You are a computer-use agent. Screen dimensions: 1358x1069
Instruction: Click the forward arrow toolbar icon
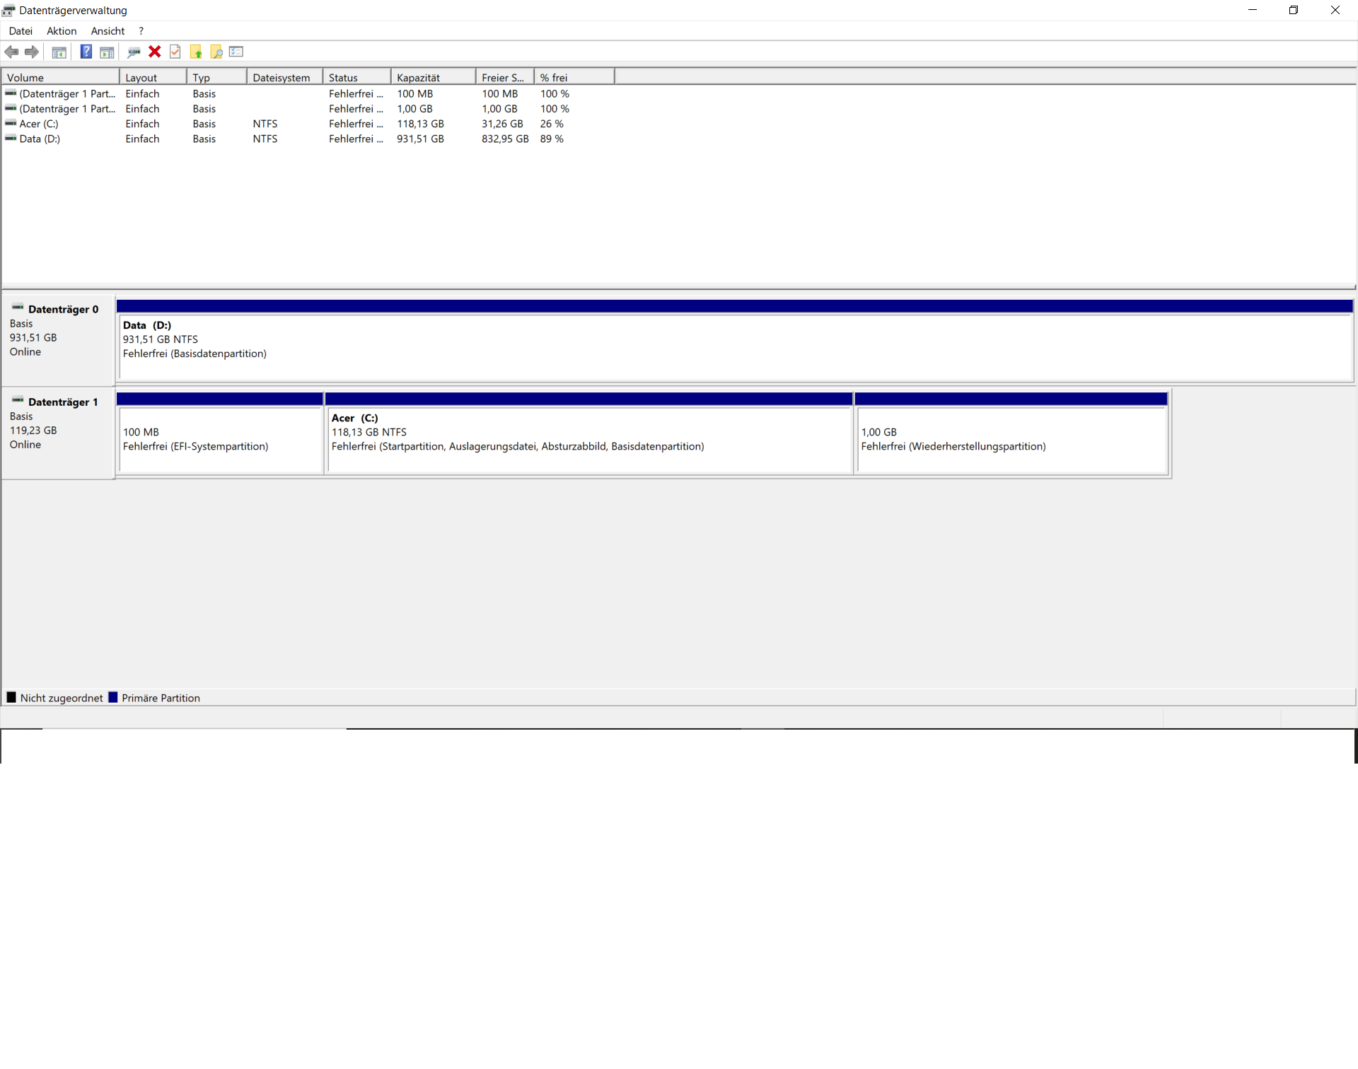click(x=31, y=52)
